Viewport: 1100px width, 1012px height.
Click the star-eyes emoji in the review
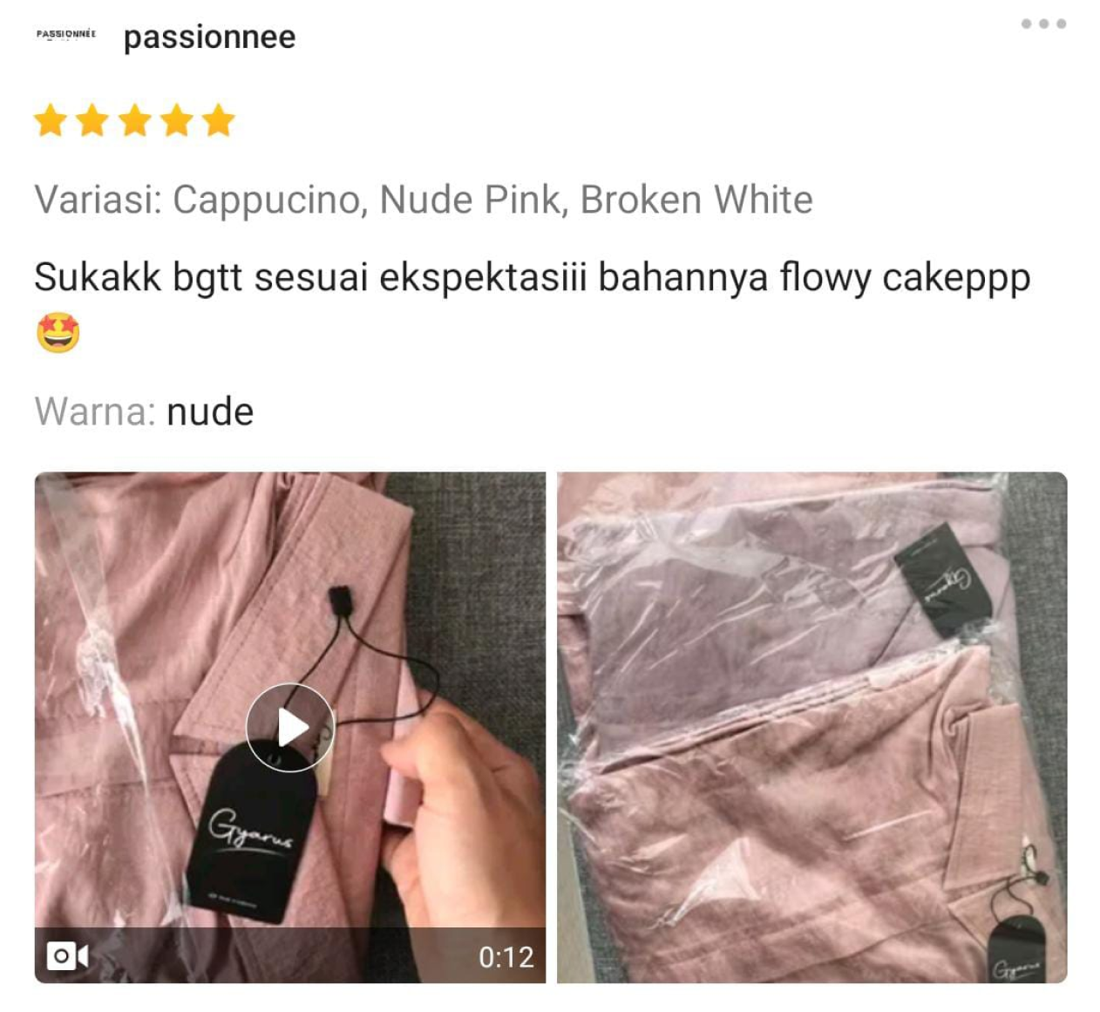58,332
